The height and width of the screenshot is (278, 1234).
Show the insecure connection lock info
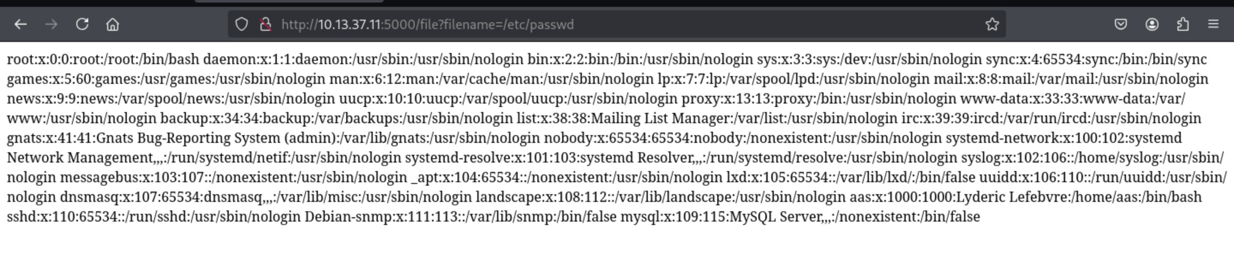pos(265,24)
